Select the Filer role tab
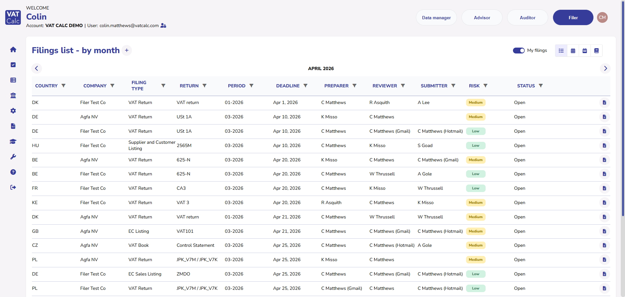 (573, 18)
